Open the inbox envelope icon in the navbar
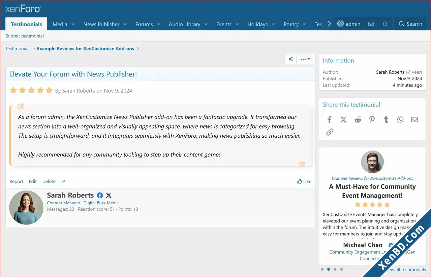Image resolution: width=431 pixels, height=277 pixels. point(371,24)
